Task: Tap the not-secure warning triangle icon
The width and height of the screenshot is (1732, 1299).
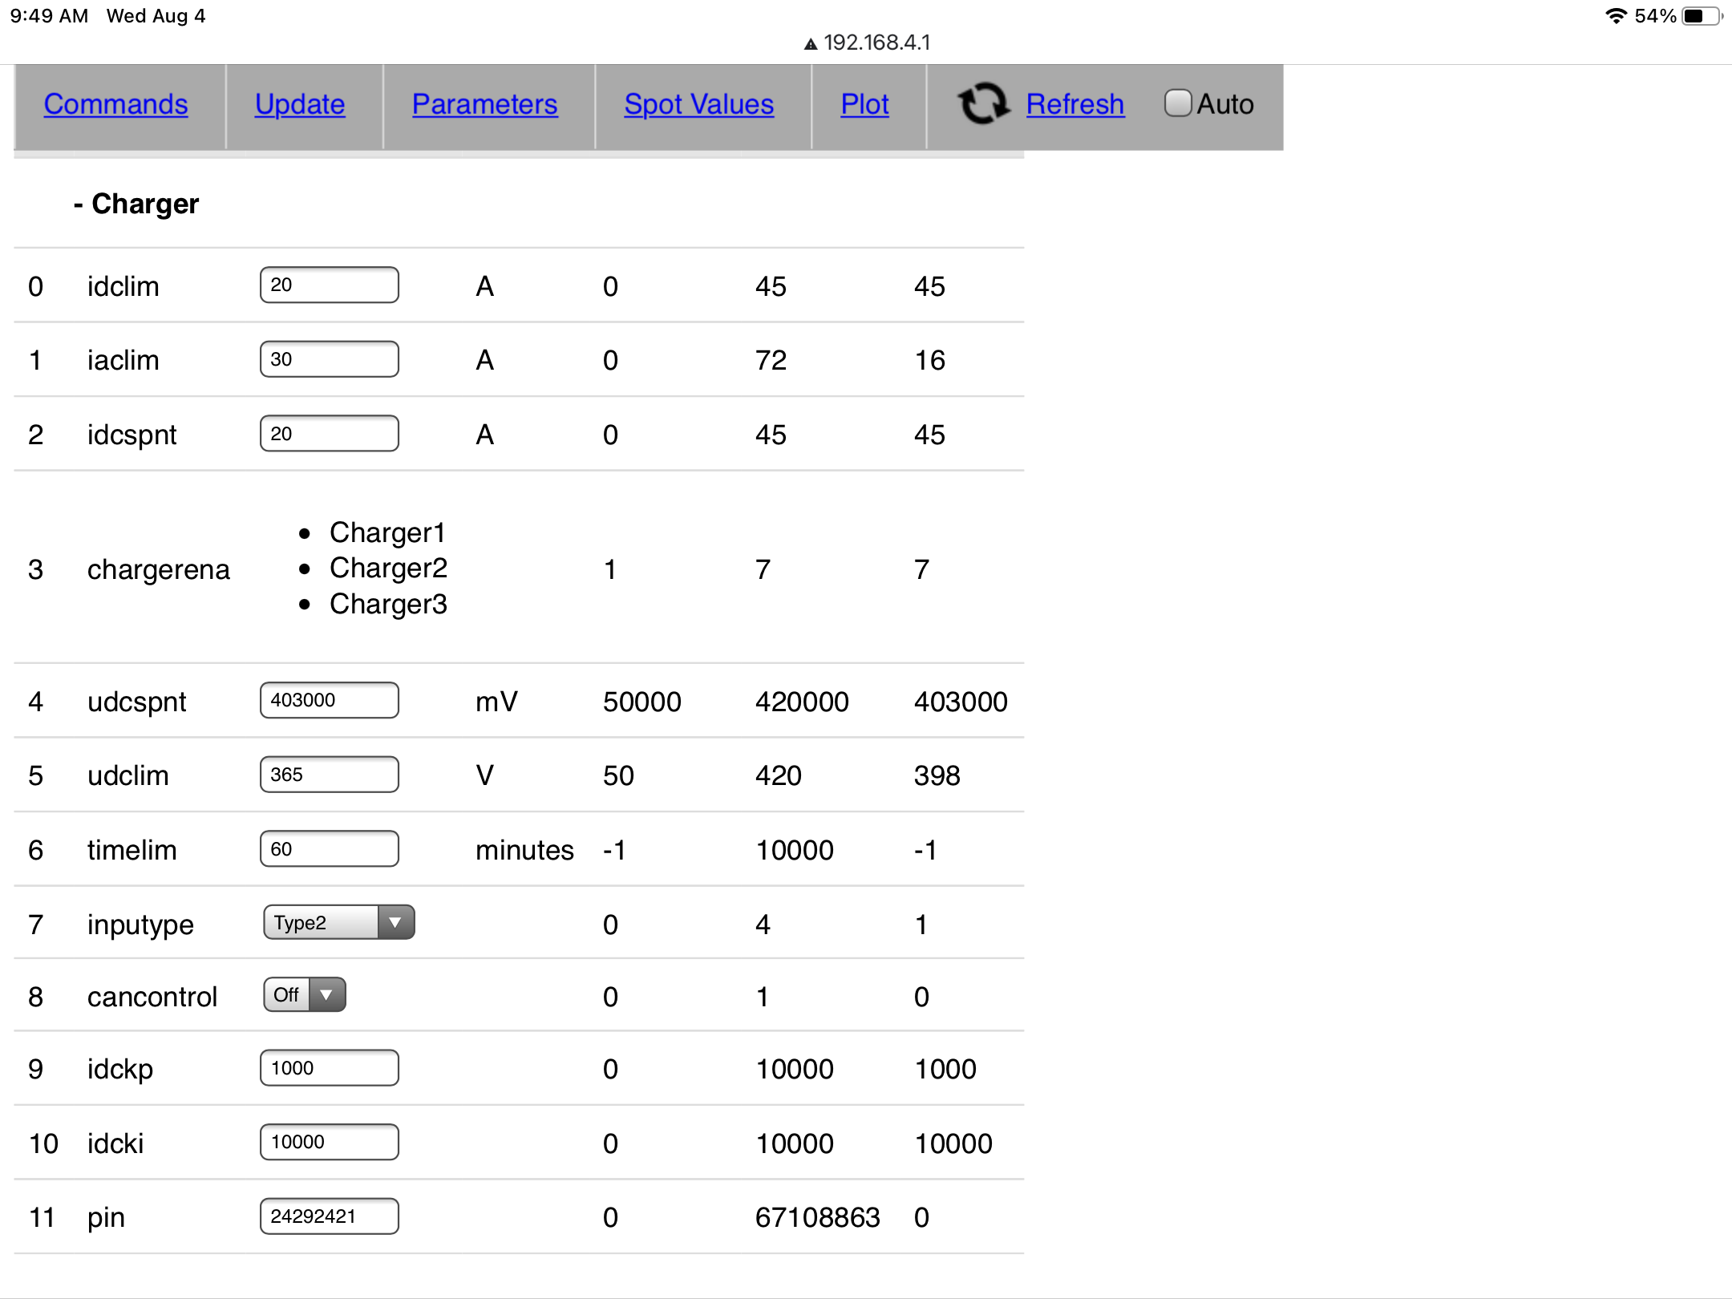Action: click(x=811, y=44)
